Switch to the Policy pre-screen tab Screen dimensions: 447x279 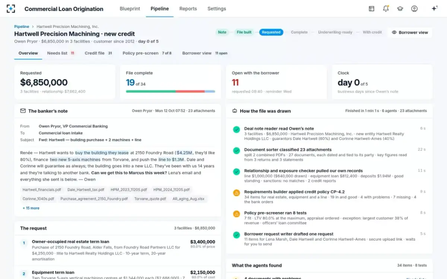147,53
